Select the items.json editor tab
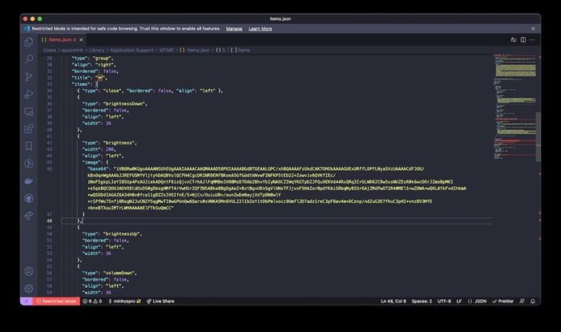 (x=63, y=40)
